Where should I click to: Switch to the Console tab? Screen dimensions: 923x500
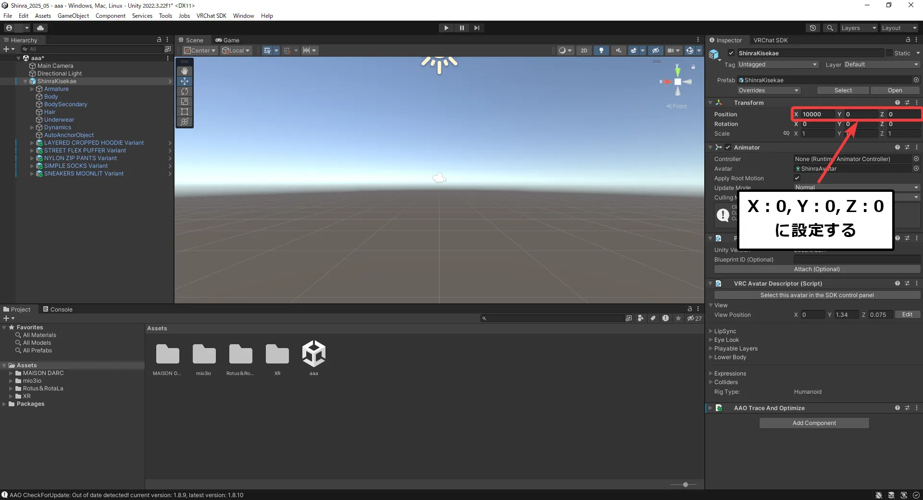[x=58, y=309]
